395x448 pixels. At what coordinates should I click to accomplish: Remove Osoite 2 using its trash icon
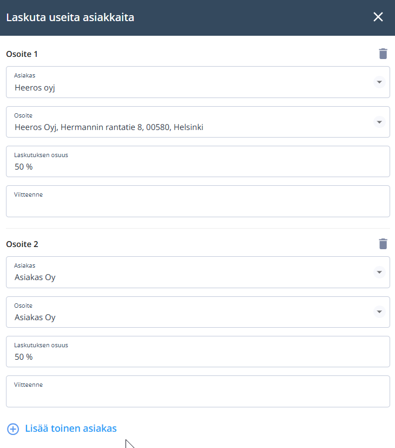click(383, 244)
